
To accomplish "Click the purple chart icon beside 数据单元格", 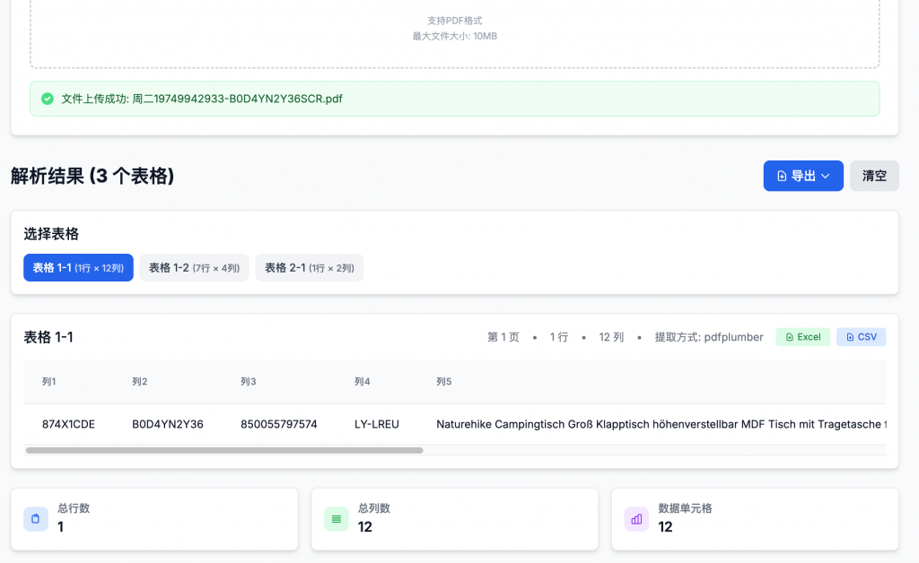I will [x=637, y=518].
